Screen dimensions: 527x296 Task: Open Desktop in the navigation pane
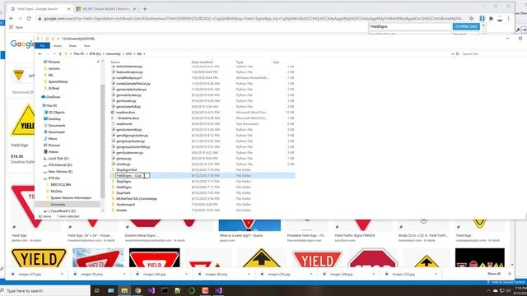click(54, 118)
